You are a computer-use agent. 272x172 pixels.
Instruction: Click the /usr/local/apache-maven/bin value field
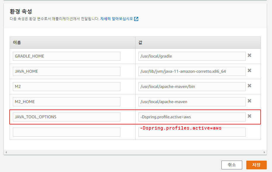click(x=192, y=86)
